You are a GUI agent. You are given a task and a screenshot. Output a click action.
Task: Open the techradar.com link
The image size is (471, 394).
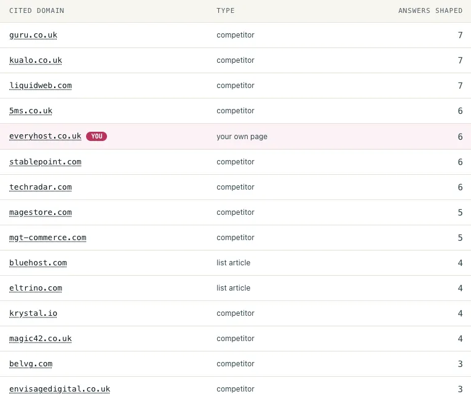[x=40, y=187]
